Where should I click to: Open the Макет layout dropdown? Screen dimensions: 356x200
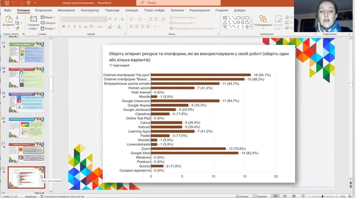(x=48, y=17)
